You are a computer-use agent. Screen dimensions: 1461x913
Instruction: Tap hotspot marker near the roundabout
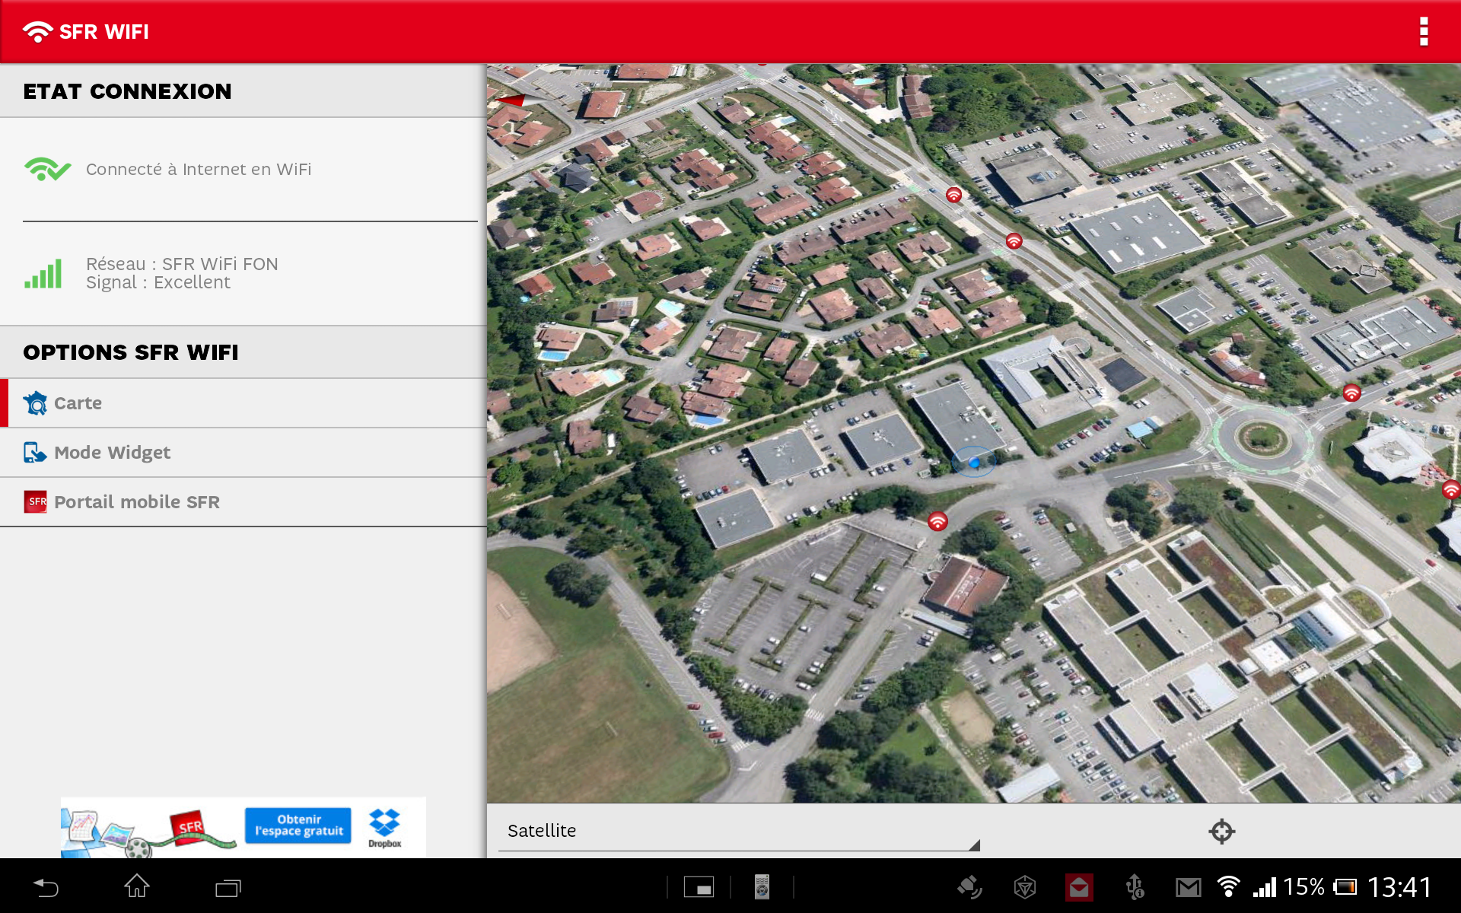[1351, 393]
